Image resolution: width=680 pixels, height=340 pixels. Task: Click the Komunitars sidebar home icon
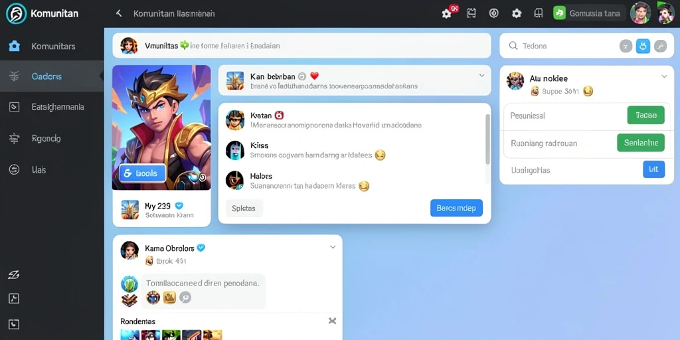(x=15, y=46)
